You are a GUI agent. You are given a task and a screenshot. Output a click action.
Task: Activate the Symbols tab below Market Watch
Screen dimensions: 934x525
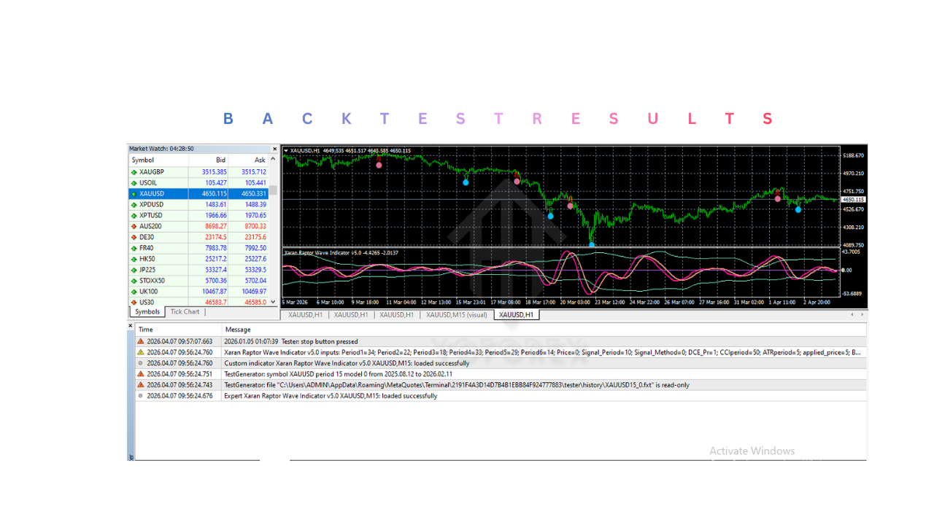147,311
